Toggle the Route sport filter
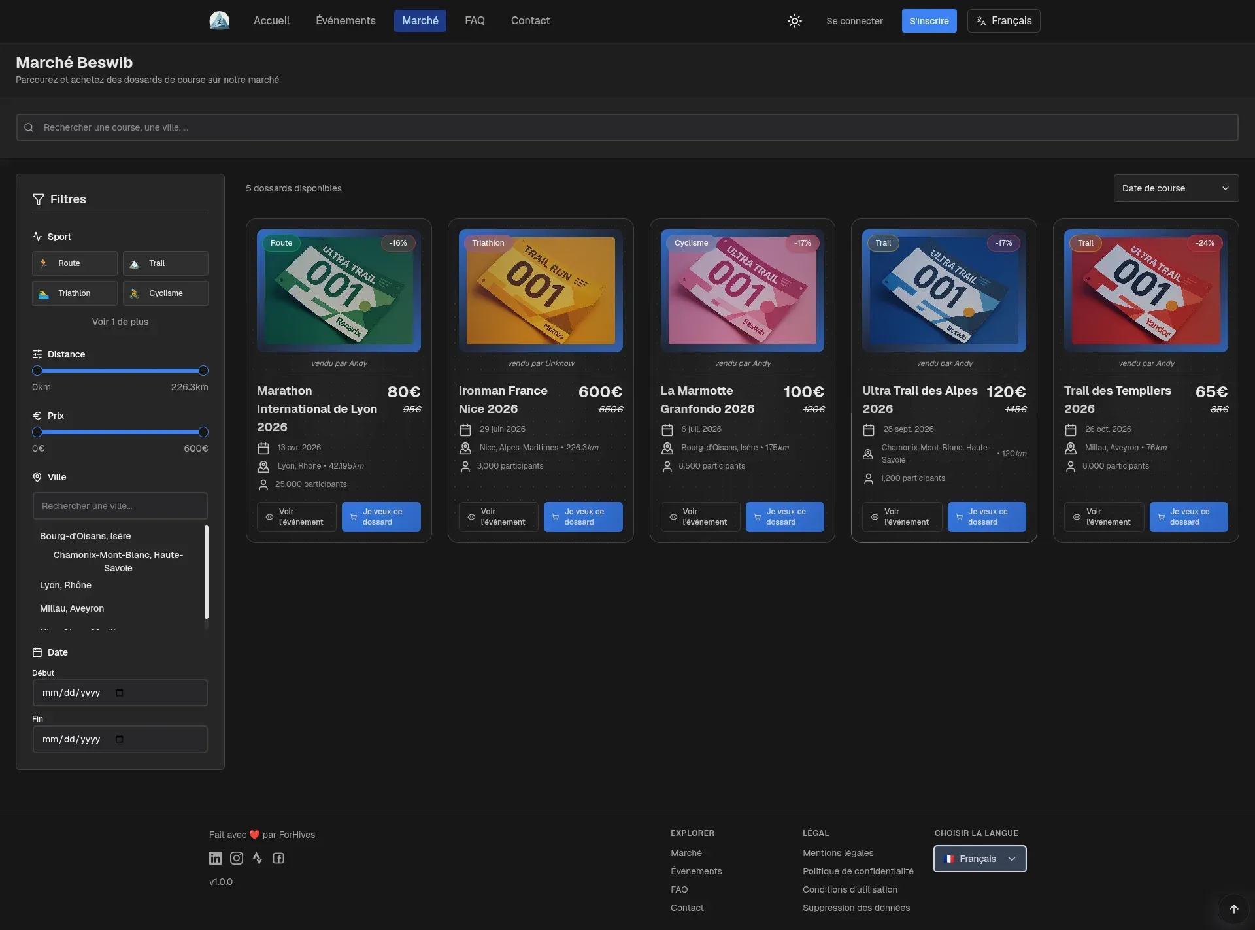 click(x=75, y=263)
